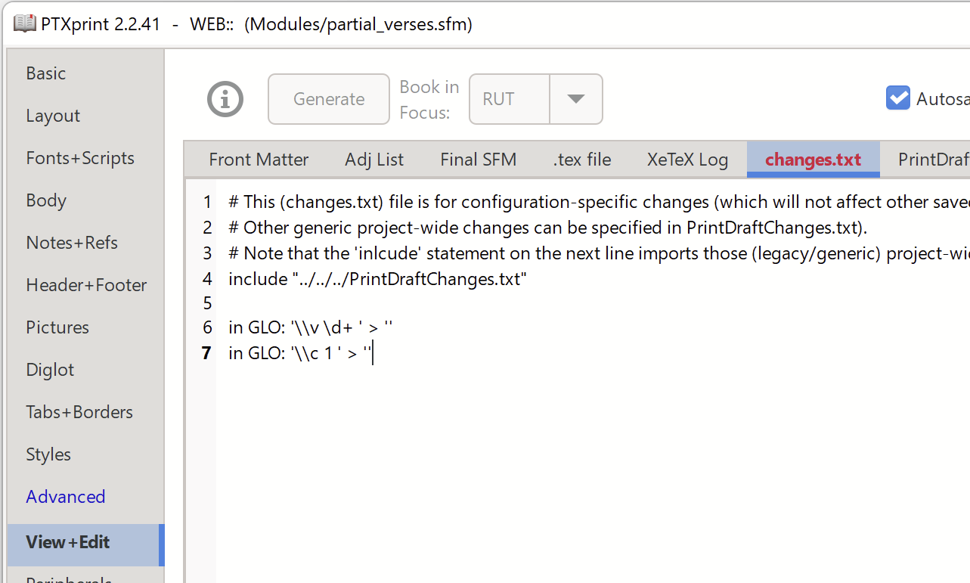Open the Pictures settings page
The width and height of the screenshot is (970, 583).
click(57, 327)
